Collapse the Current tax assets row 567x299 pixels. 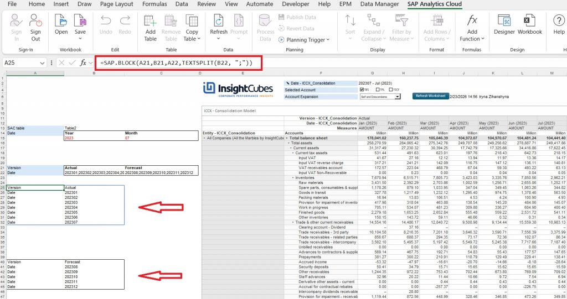pos(293,153)
